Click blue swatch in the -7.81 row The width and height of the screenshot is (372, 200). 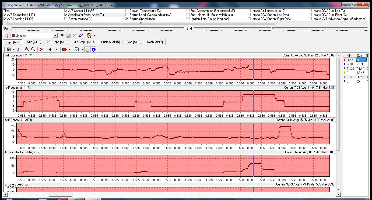tap(345, 64)
